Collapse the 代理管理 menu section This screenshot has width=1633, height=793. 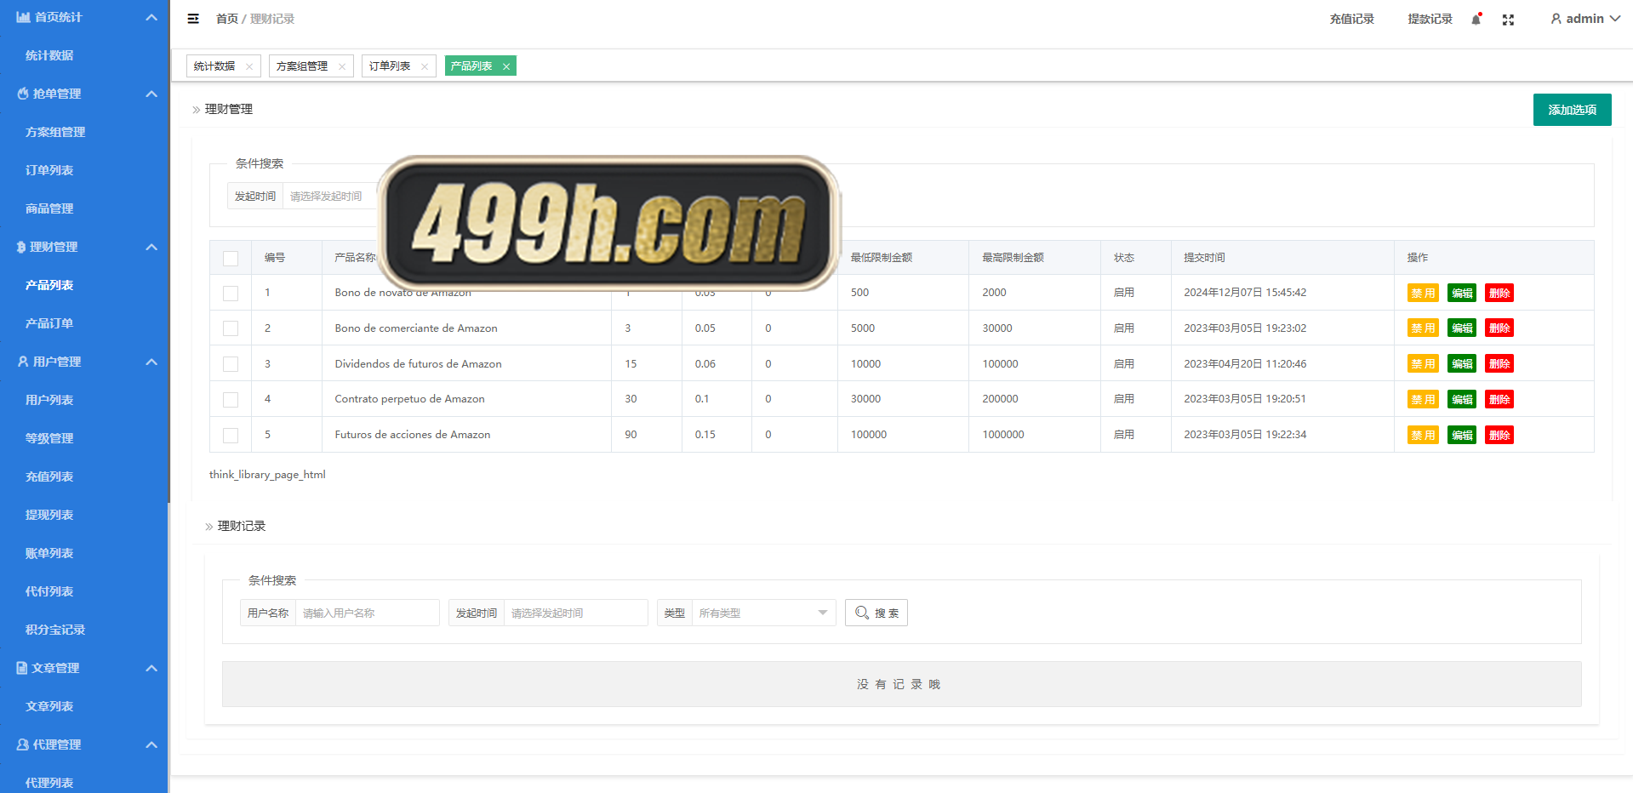click(x=151, y=745)
